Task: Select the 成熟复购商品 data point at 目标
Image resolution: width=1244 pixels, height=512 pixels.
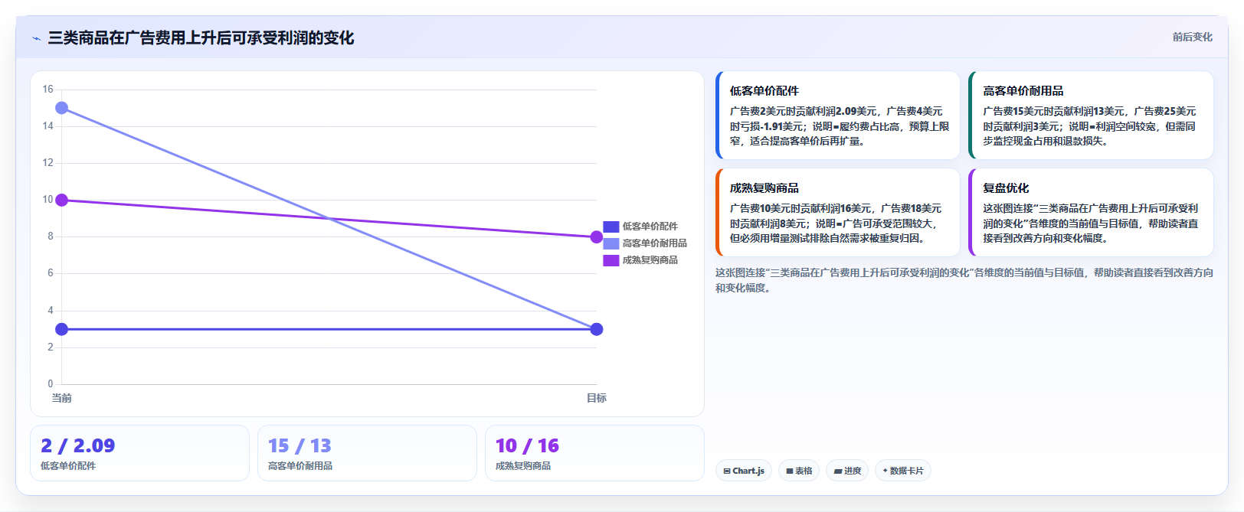Action: [x=597, y=237]
